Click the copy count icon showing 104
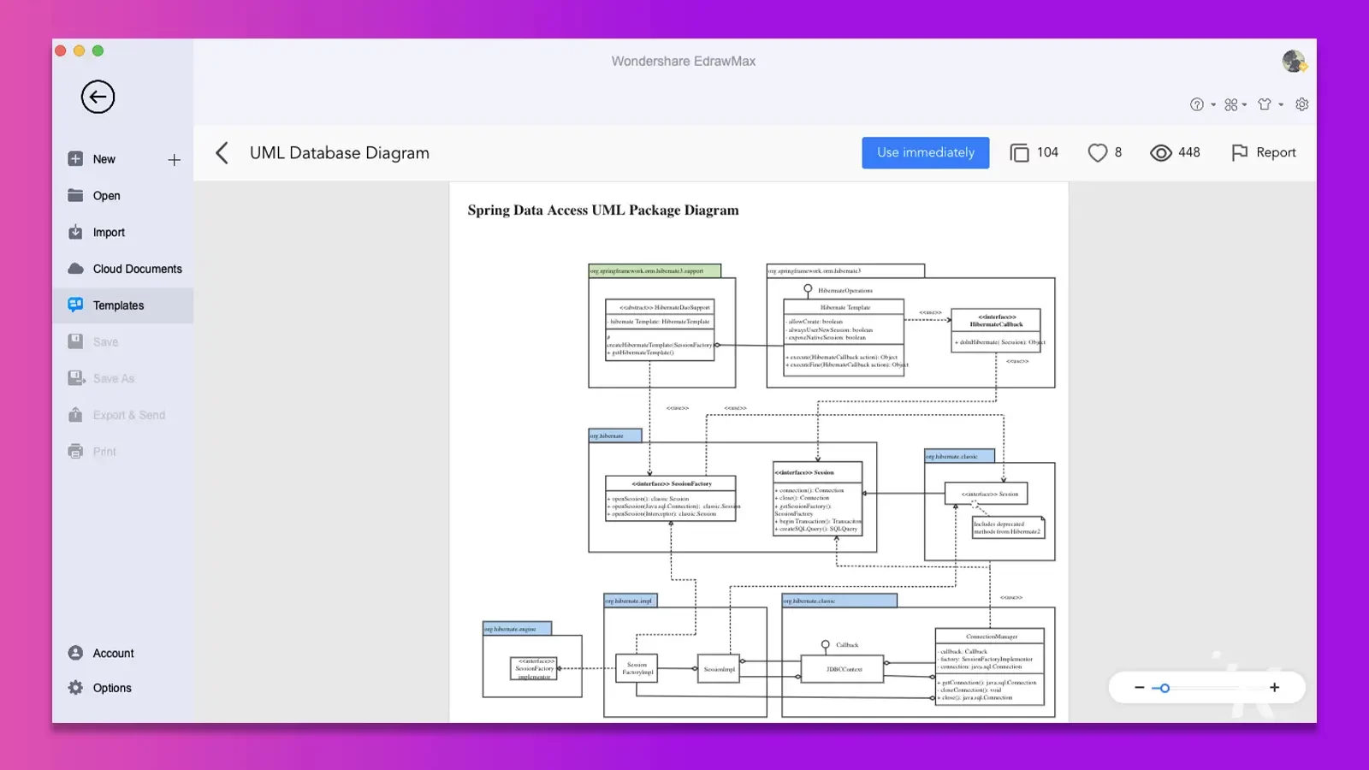 [x=1019, y=153]
